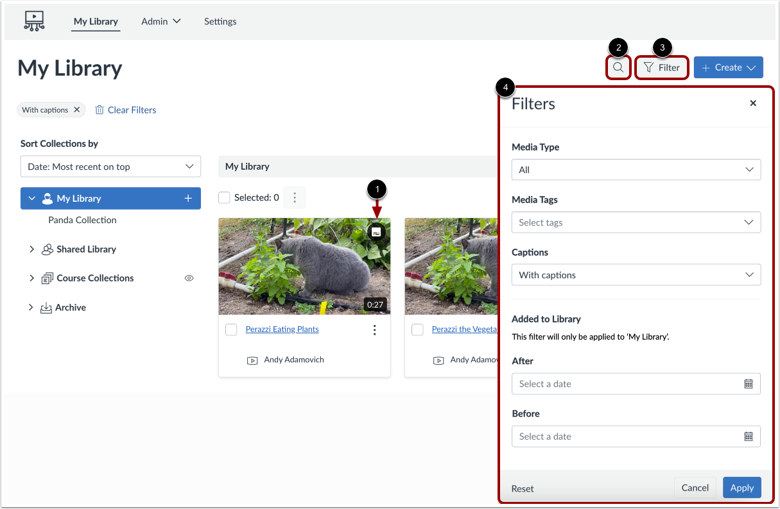780x509 pixels.
Task: Go to My Library tab
Action: (x=96, y=21)
